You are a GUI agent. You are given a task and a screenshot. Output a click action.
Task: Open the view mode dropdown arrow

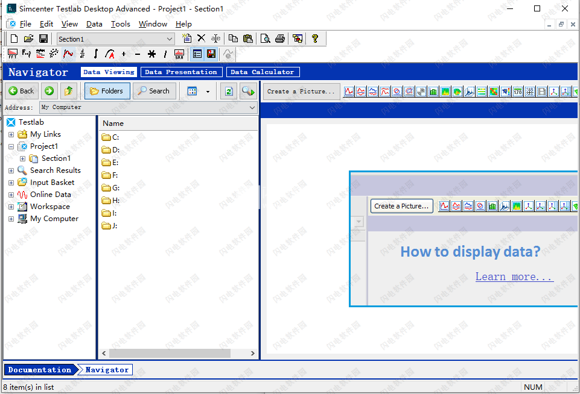[x=208, y=91]
